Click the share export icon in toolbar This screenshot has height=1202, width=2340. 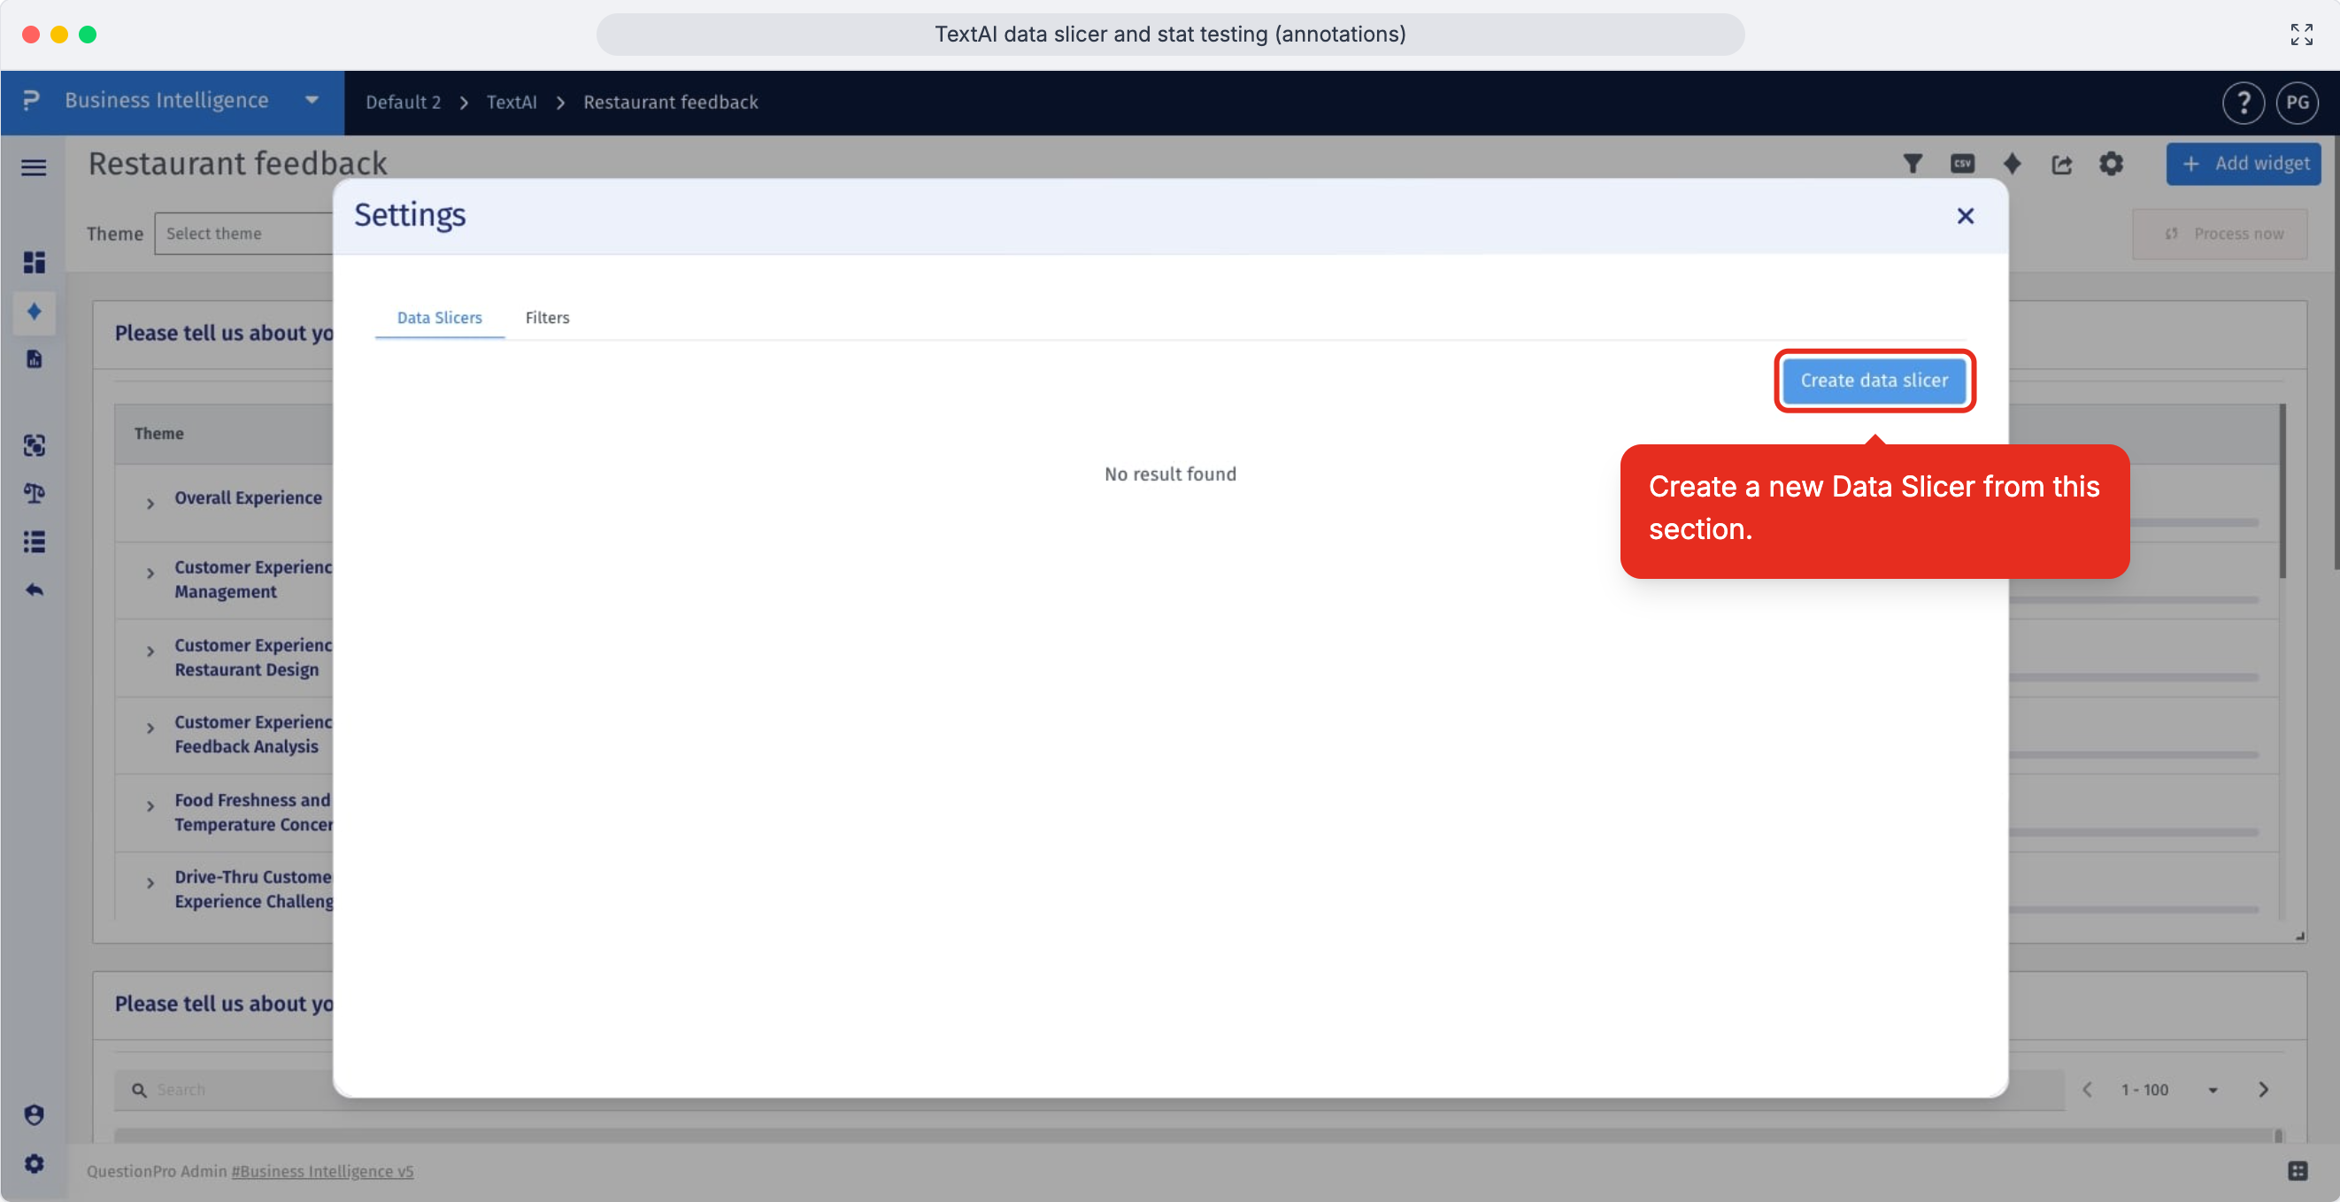2061,164
